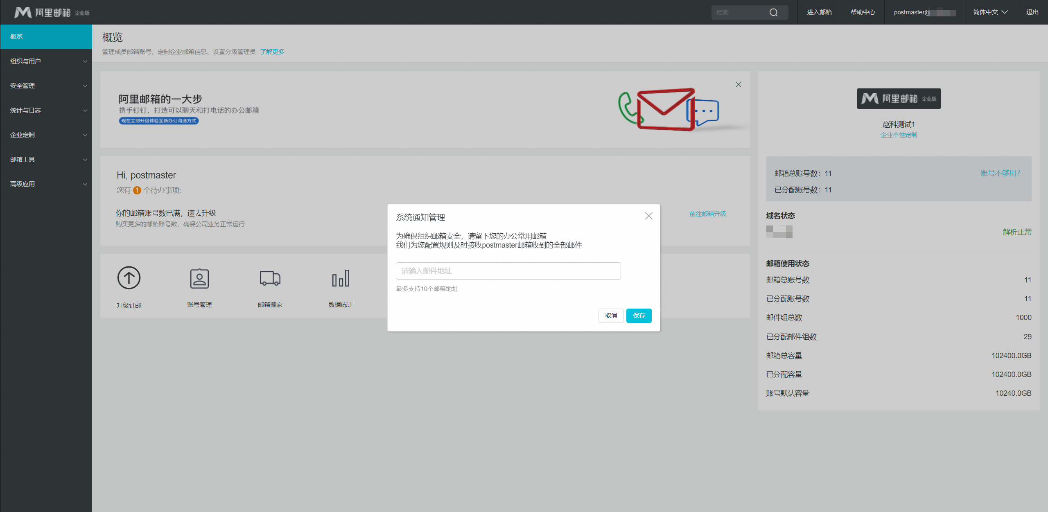Screen dimensions: 1048x512
Task: Close the 系统通知管理 dialog with X
Action: pyautogui.click(x=648, y=216)
